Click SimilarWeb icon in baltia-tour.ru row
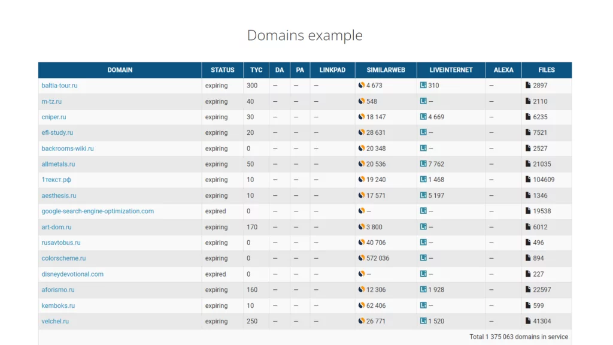Image resolution: width=613 pixels, height=345 pixels. [x=362, y=86]
